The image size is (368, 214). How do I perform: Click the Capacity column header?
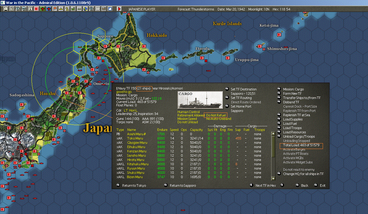(196, 130)
